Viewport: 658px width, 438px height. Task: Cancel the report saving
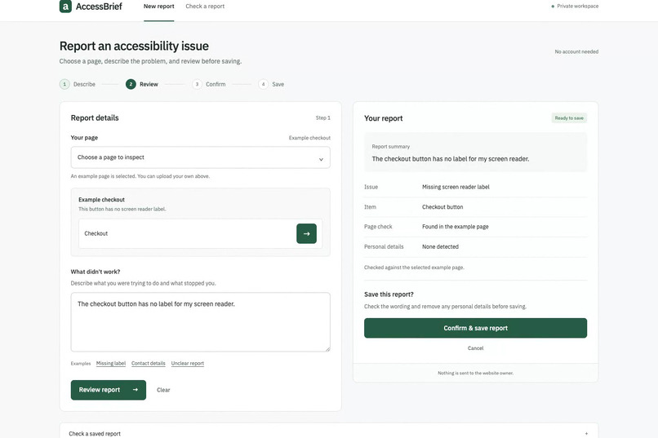pyautogui.click(x=475, y=348)
